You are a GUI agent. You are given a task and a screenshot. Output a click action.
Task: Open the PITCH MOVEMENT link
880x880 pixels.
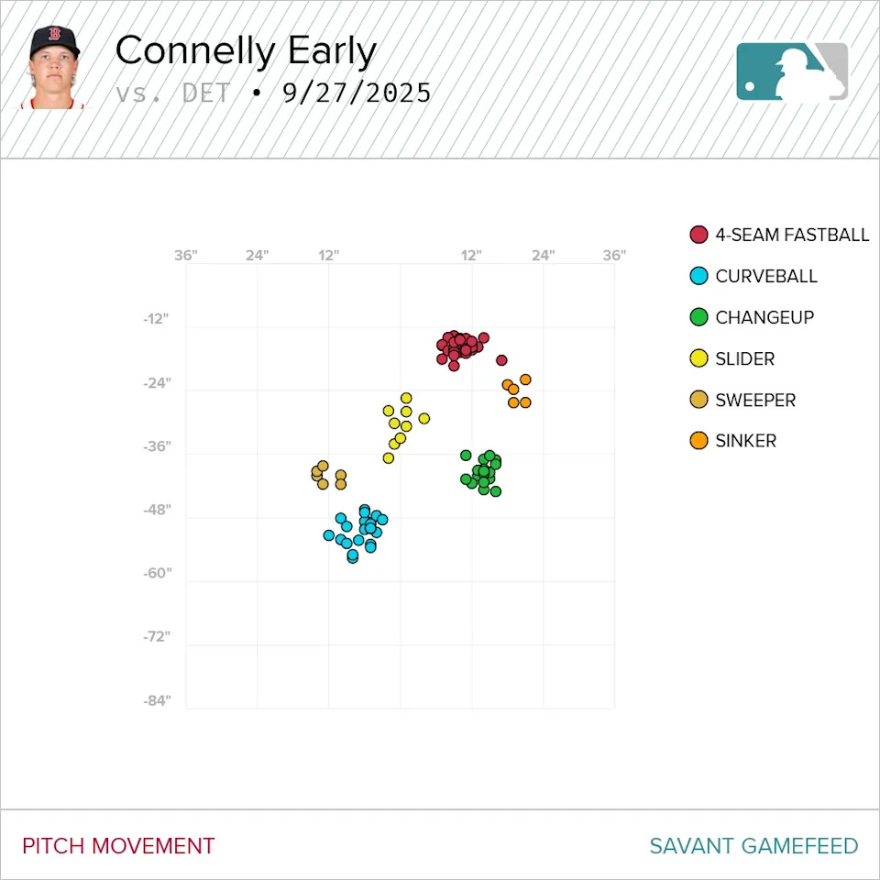click(x=118, y=846)
